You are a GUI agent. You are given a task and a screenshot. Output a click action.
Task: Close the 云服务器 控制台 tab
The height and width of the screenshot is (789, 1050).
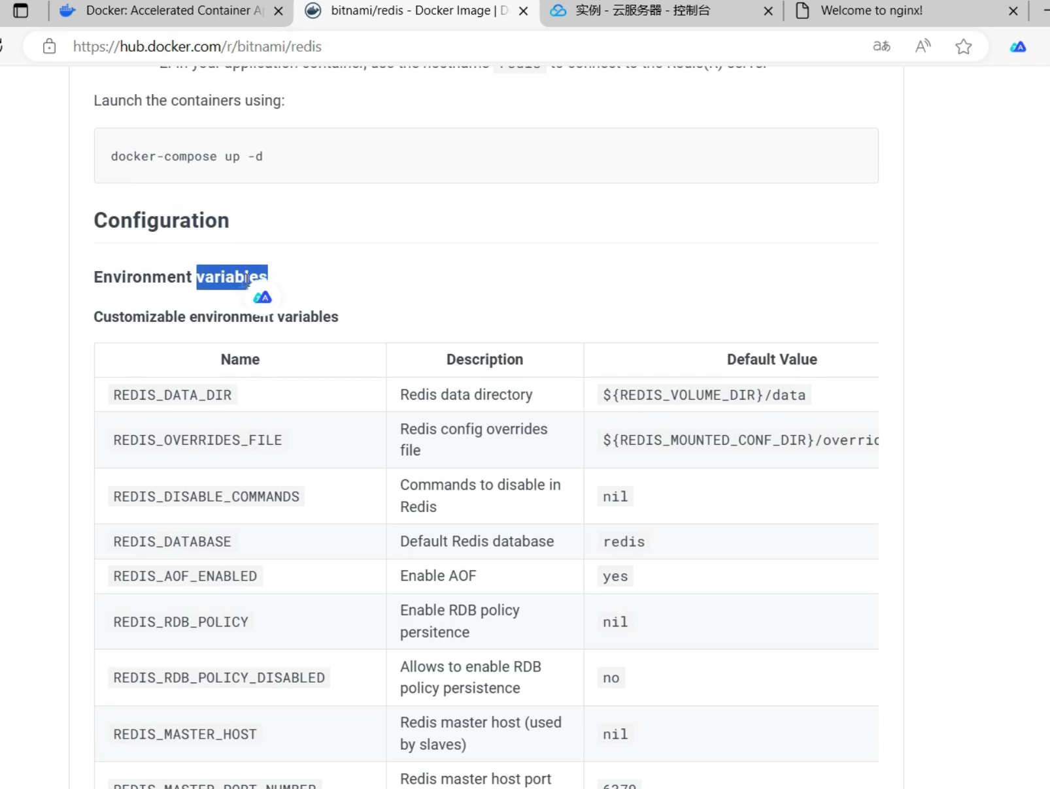[x=768, y=11]
